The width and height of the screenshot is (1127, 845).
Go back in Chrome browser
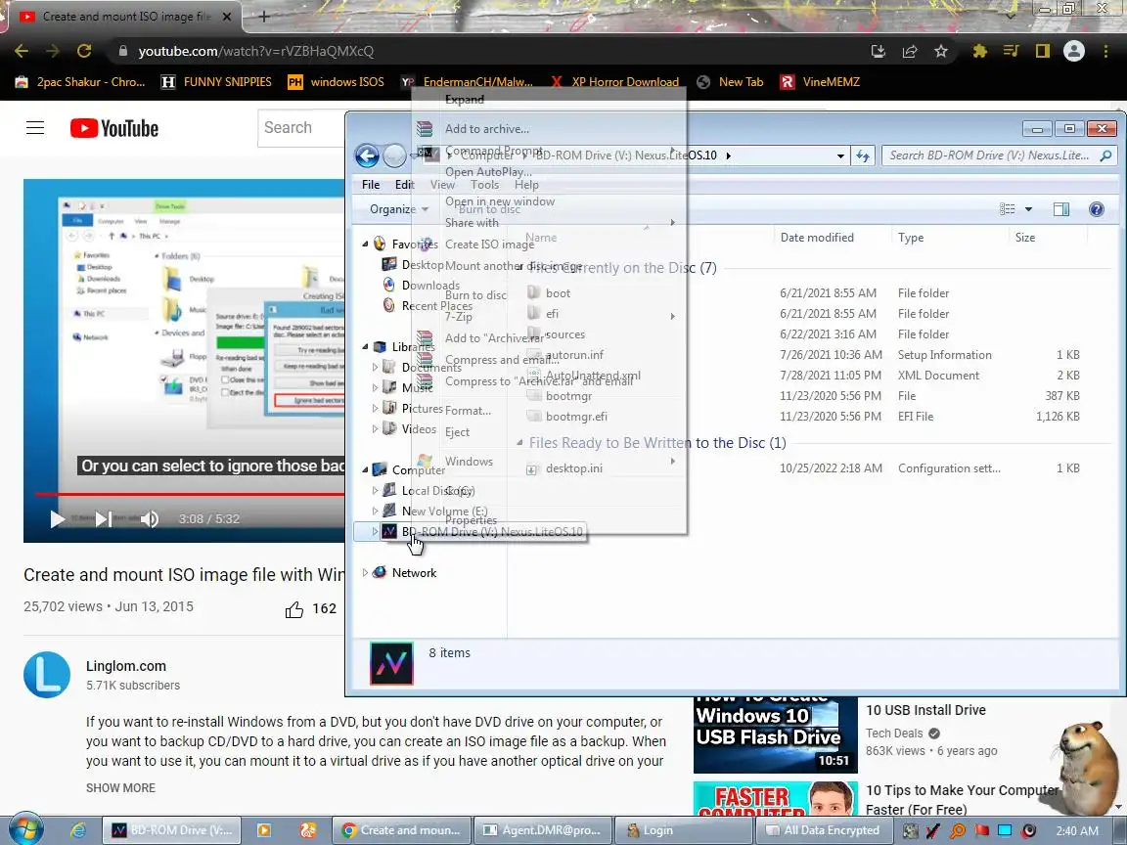click(x=22, y=51)
